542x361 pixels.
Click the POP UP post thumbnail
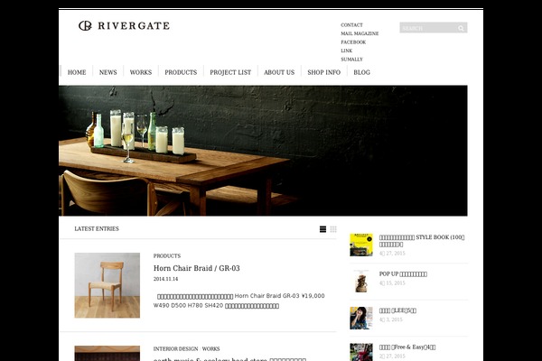click(x=361, y=282)
